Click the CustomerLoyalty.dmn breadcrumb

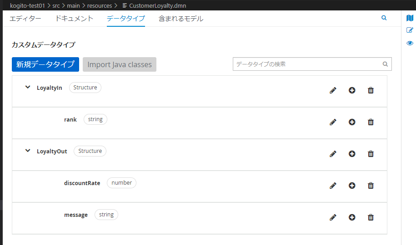(x=158, y=5)
